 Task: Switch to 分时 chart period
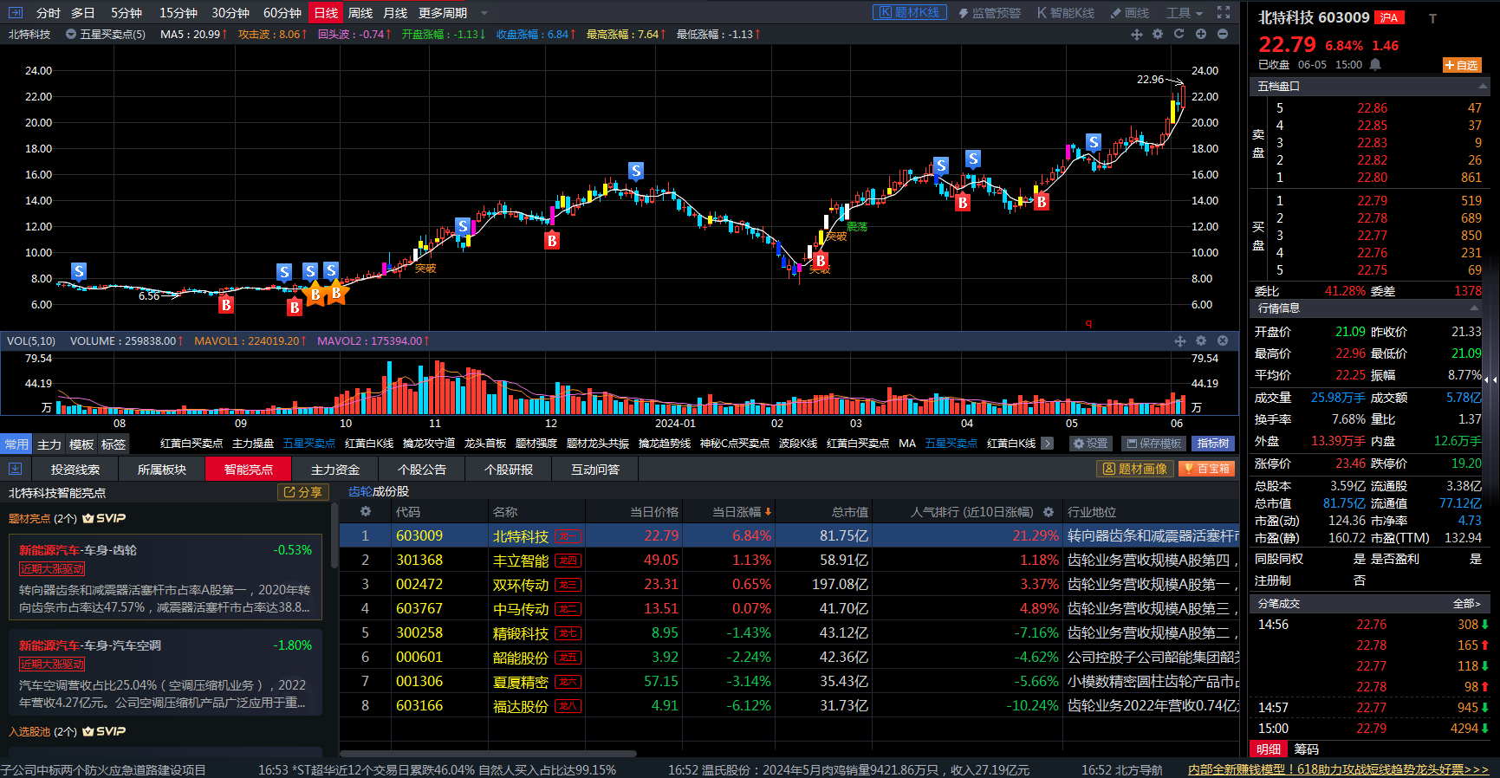click(48, 13)
